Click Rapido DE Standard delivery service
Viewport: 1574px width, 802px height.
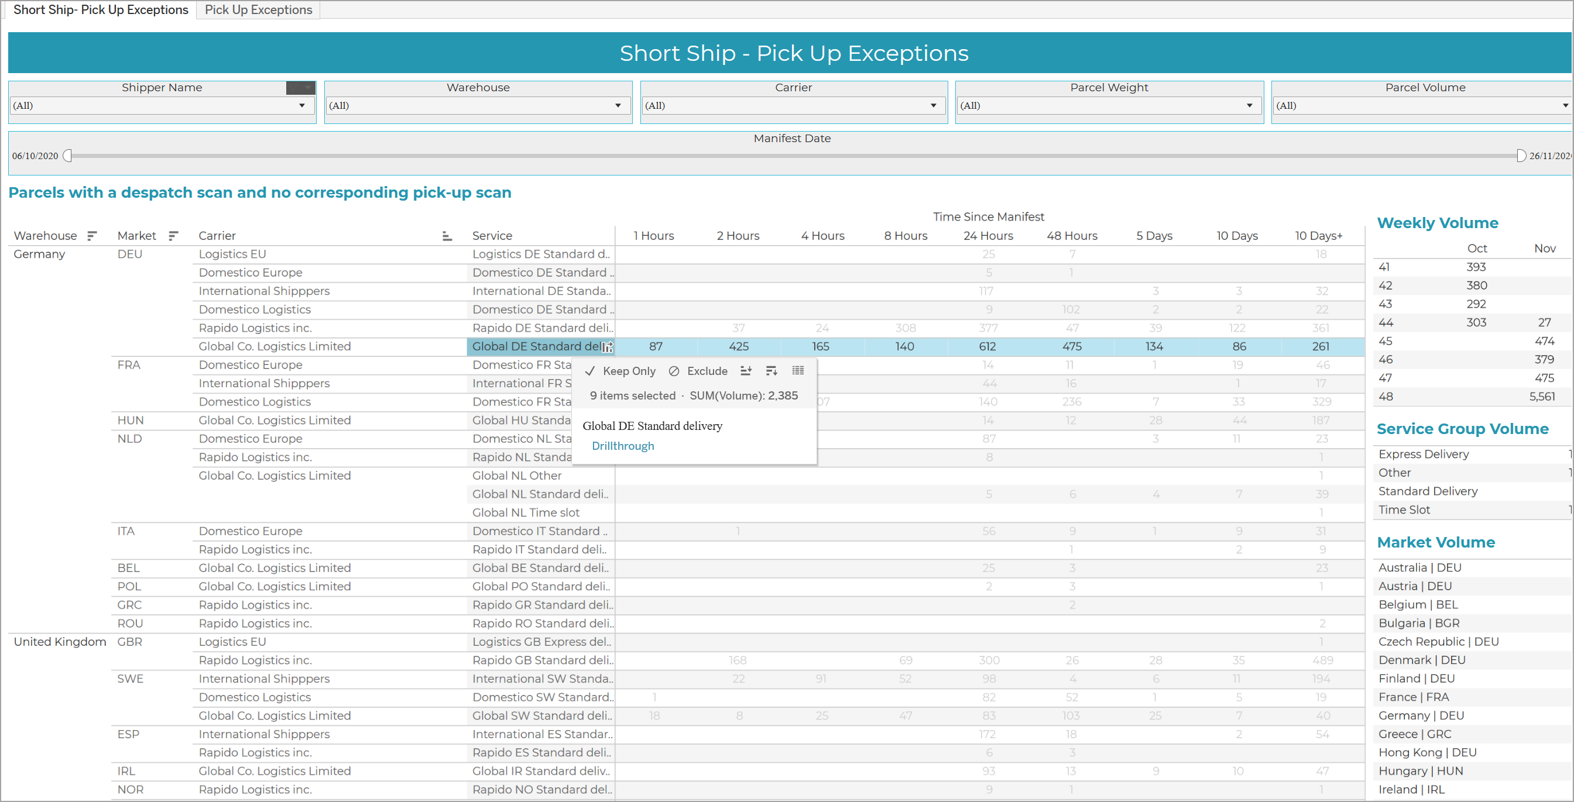(542, 328)
